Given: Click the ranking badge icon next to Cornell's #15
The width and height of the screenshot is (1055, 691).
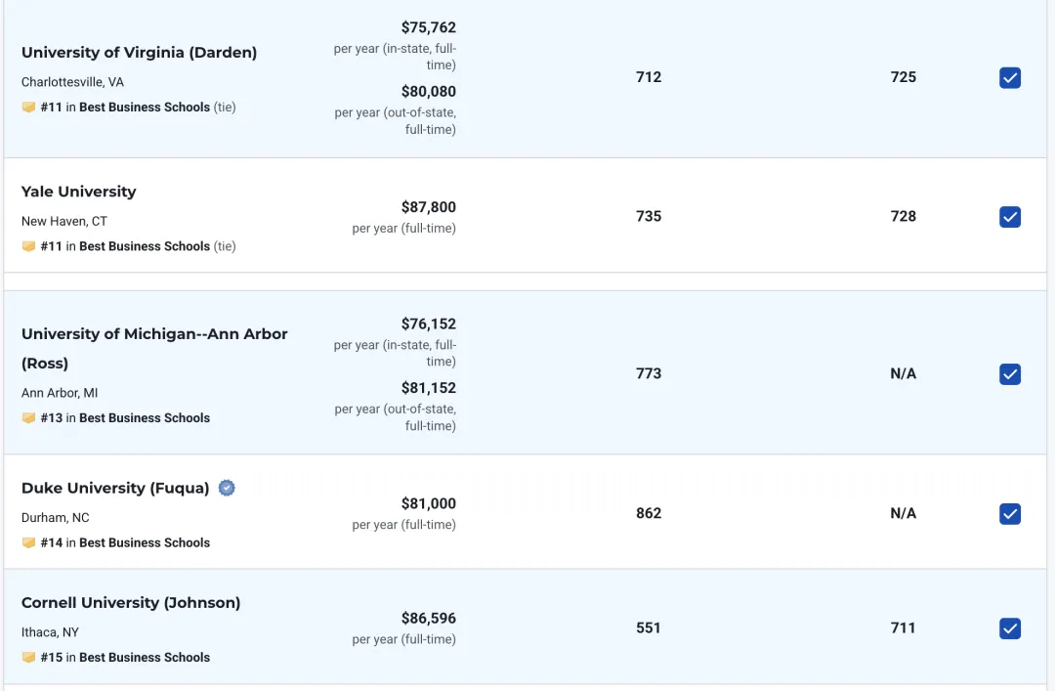Looking at the screenshot, I should pos(28,658).
